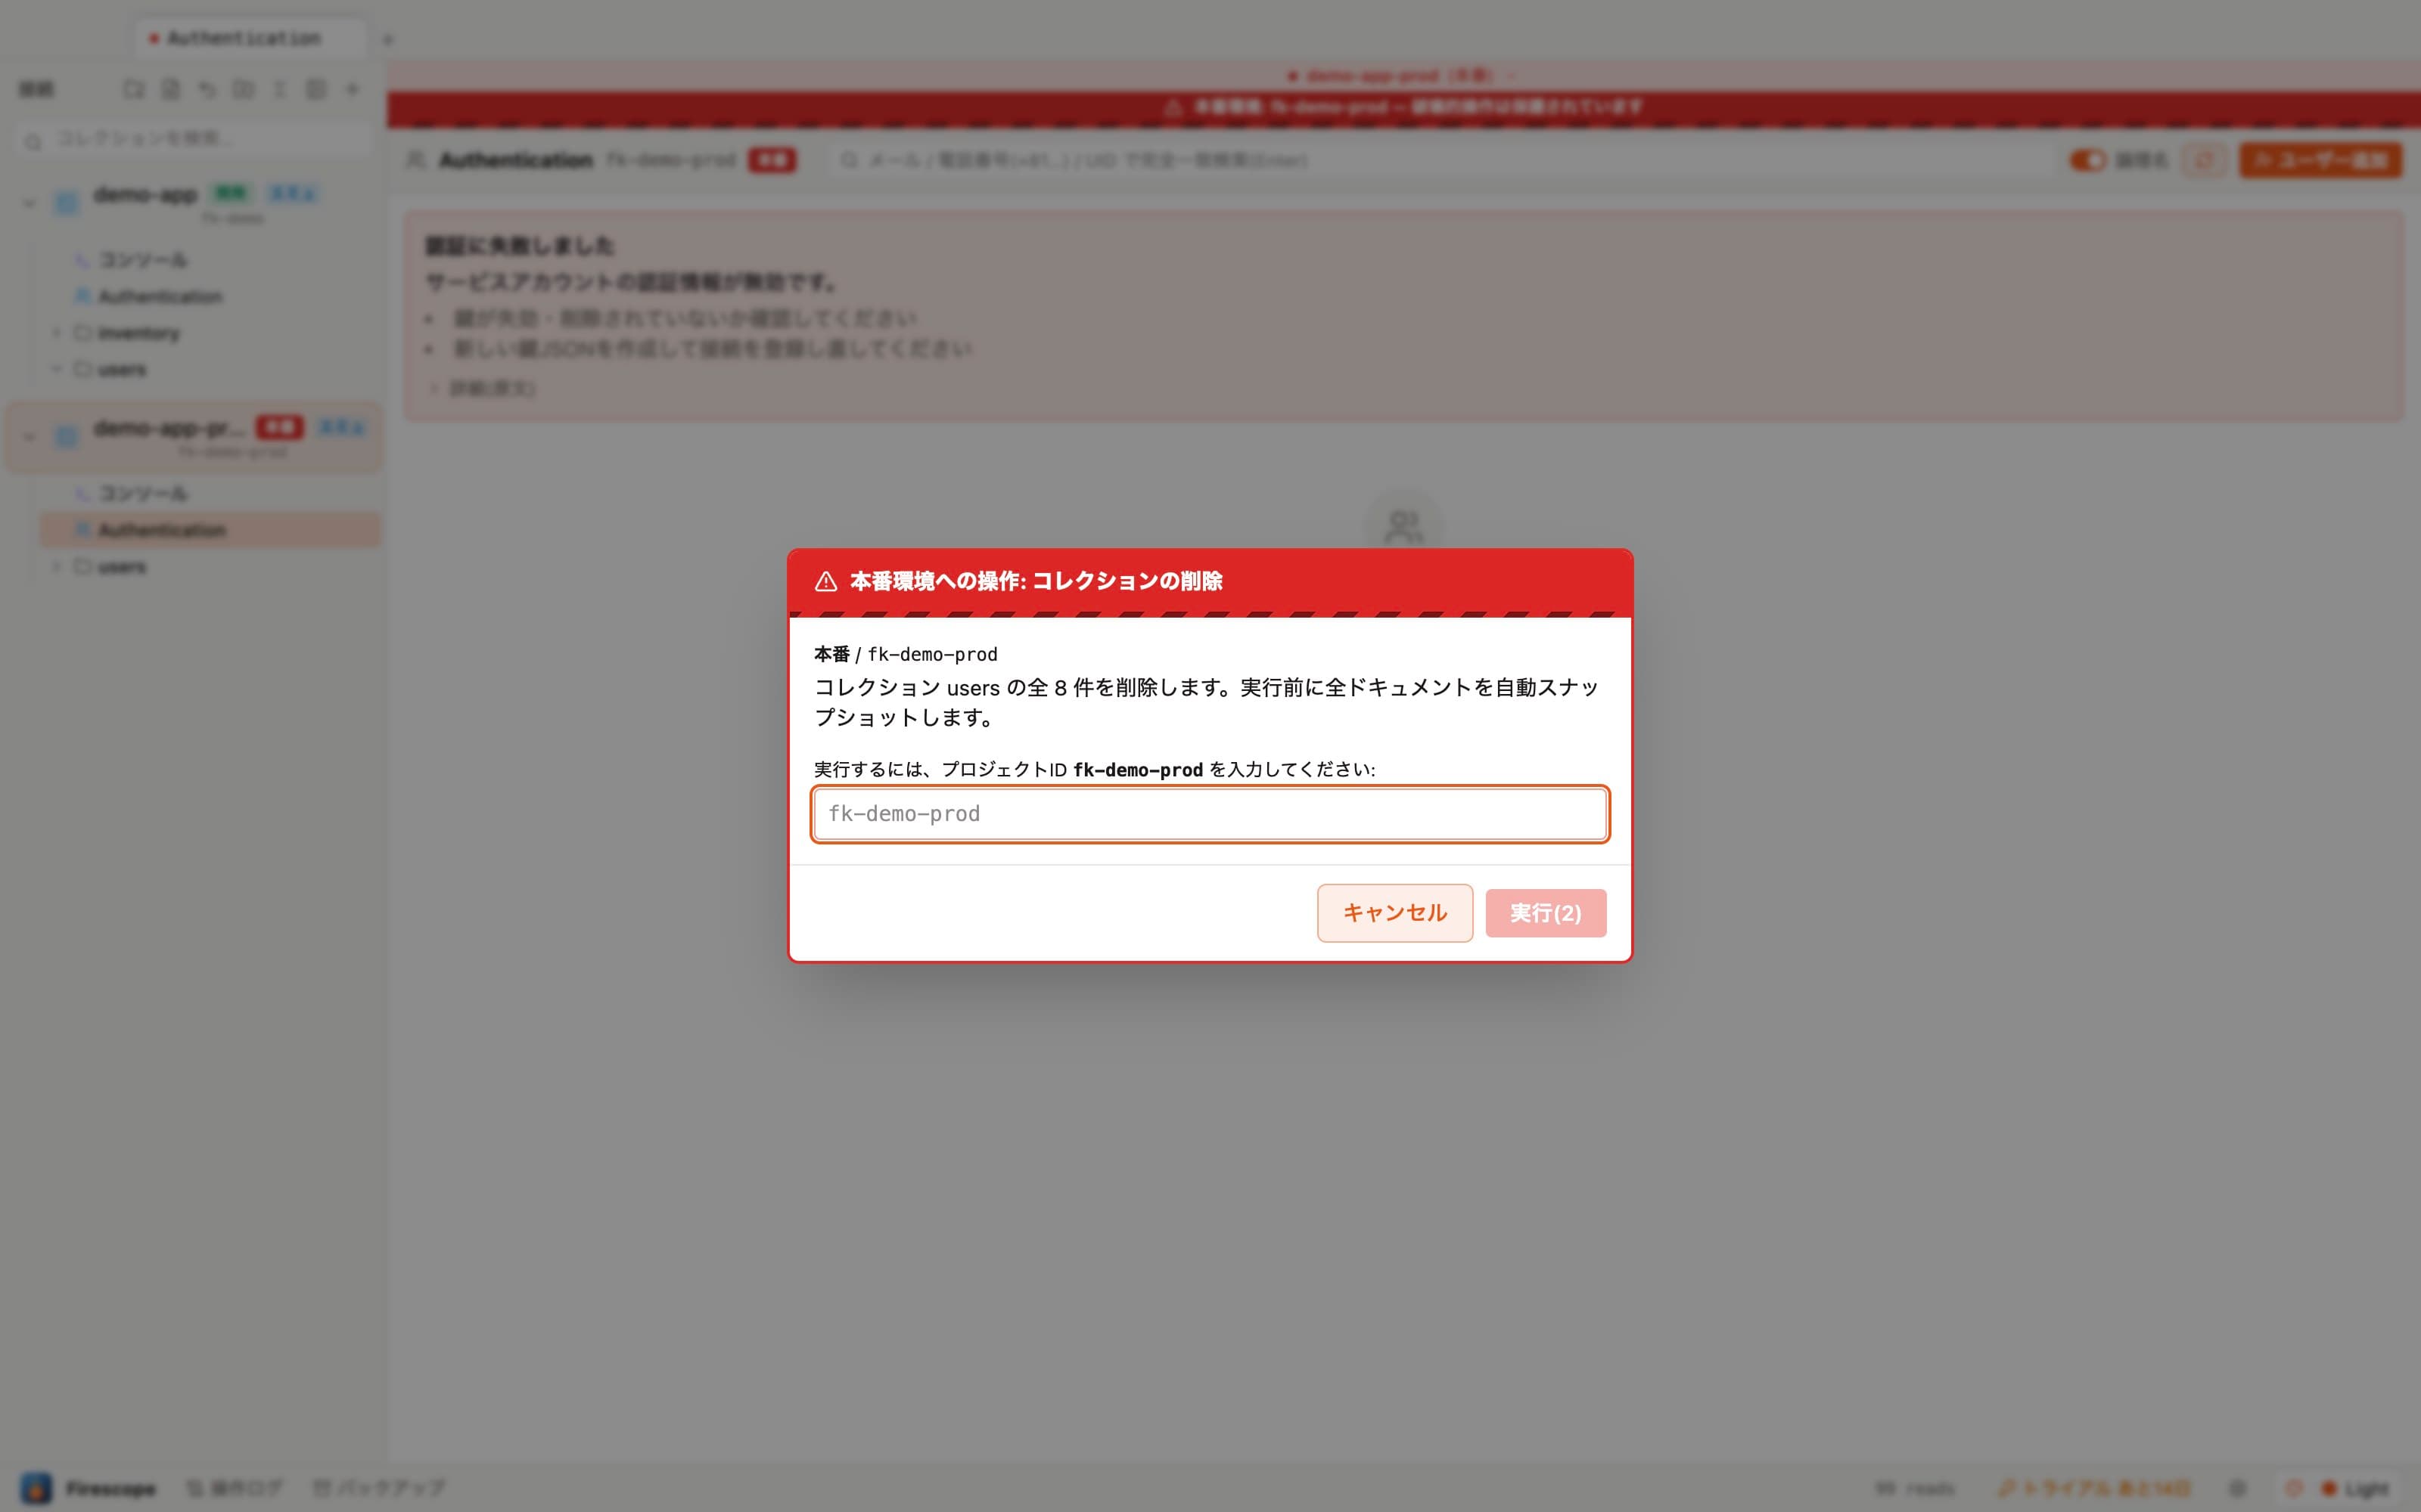The height and width of the screenshot is (1512, 2421).
Task: Click the plus icon next to Authentication tab
Action: point(388,40)
